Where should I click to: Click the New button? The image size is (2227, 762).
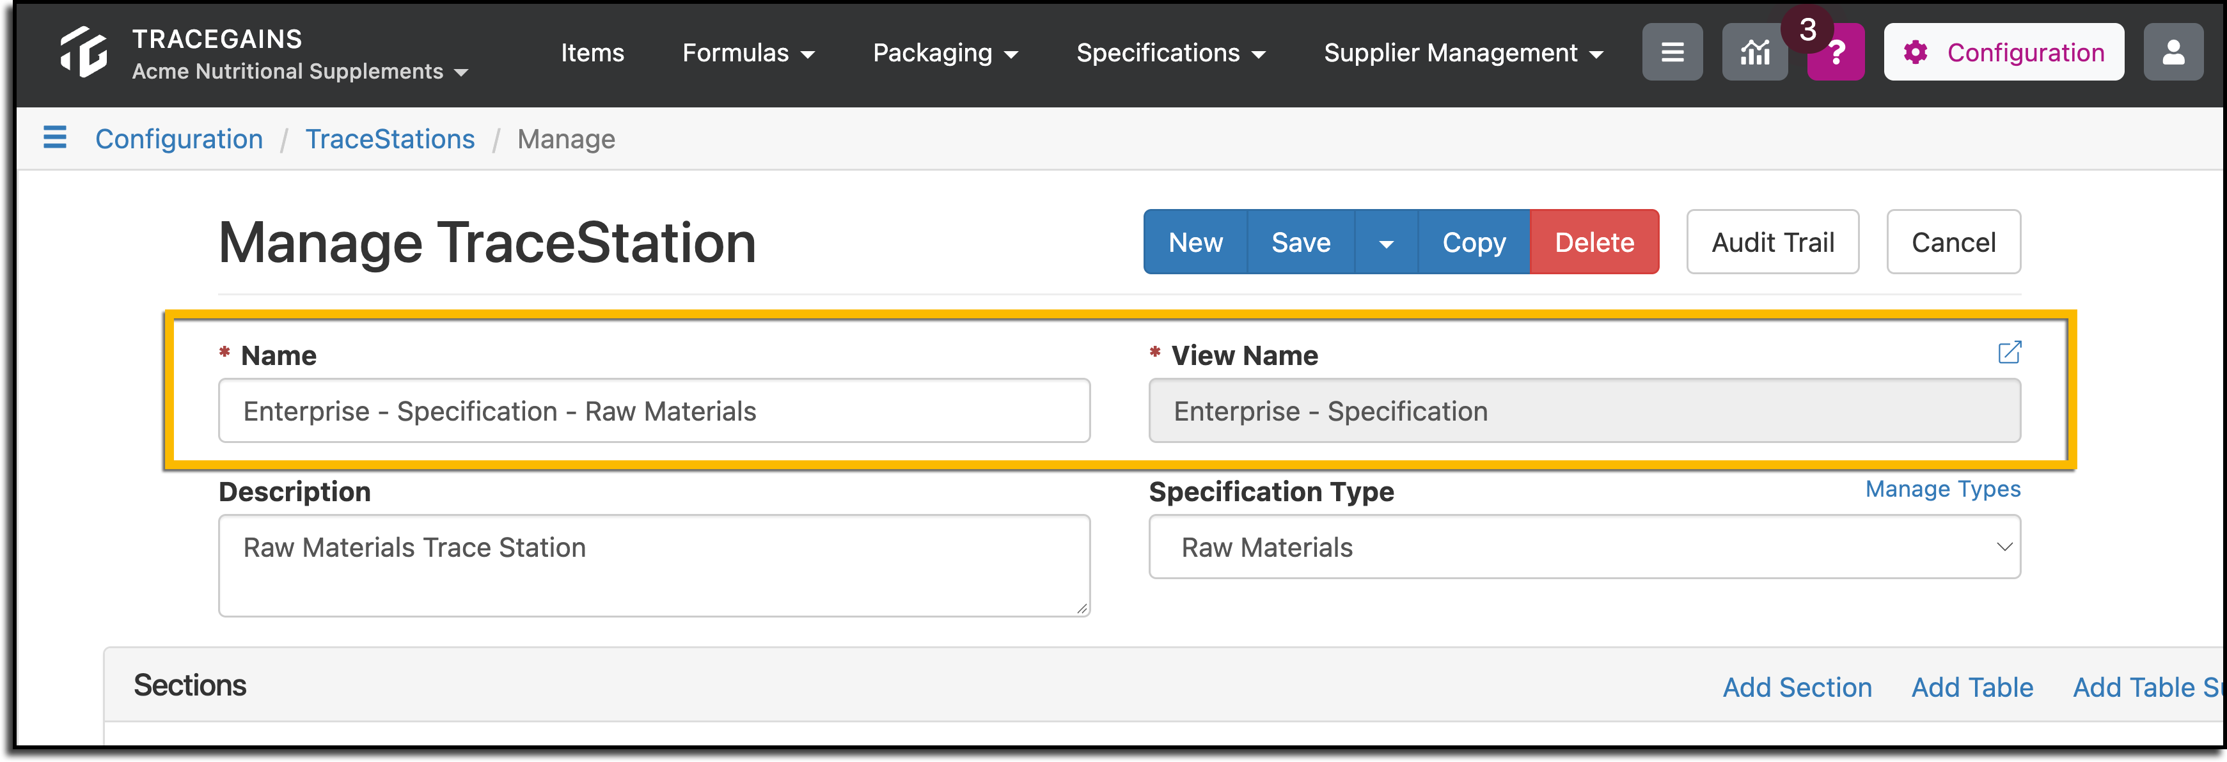pos(1195,243)
